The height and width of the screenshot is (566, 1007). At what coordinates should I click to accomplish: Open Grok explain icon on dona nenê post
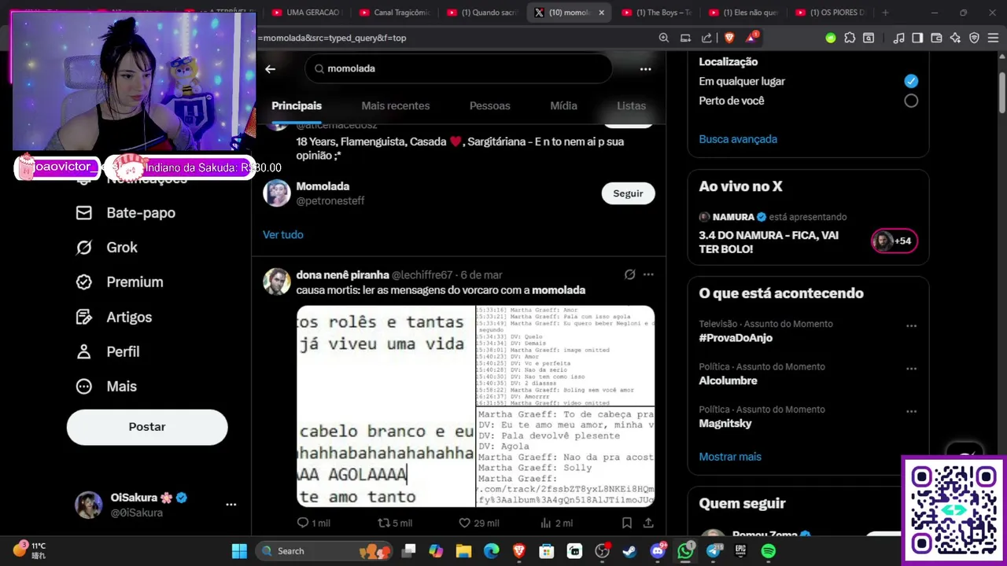pyautogui.click(x=629, y=274)
